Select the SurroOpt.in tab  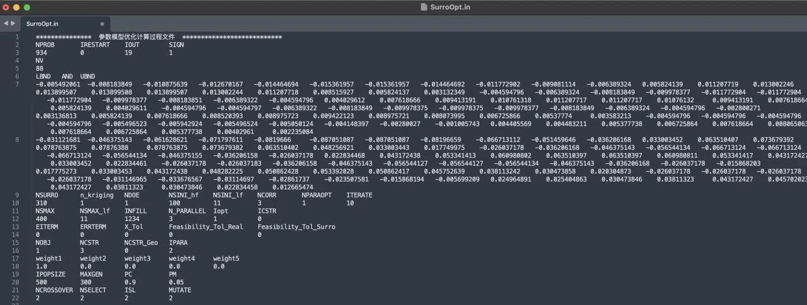point(44,24)
